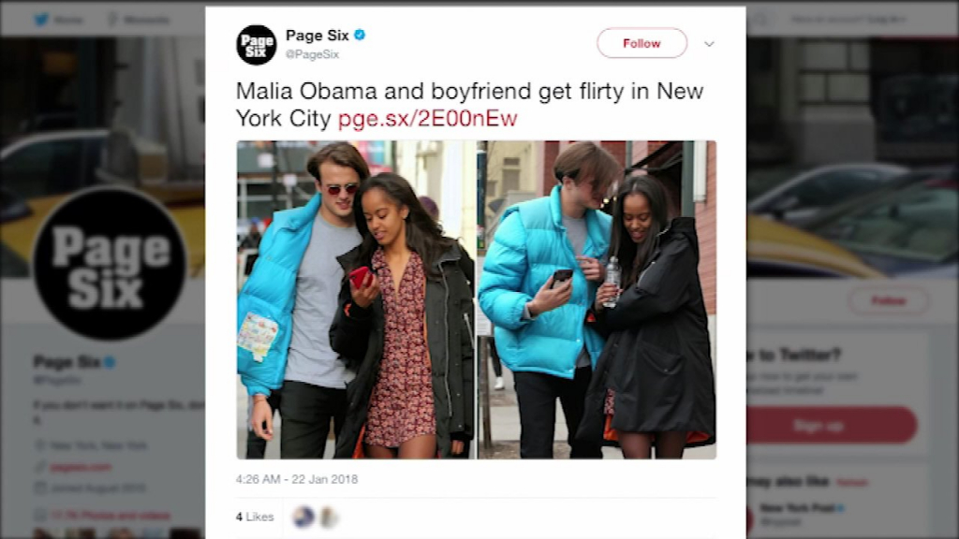
Task: Open the Page Six name in tweet header
Action: [x=317, y=36]
